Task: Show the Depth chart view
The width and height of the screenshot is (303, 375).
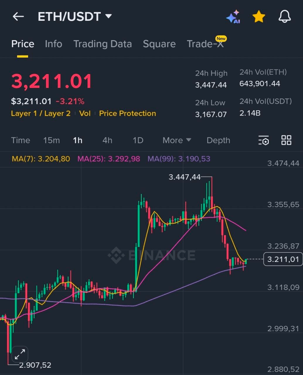Action: point(218,140)
